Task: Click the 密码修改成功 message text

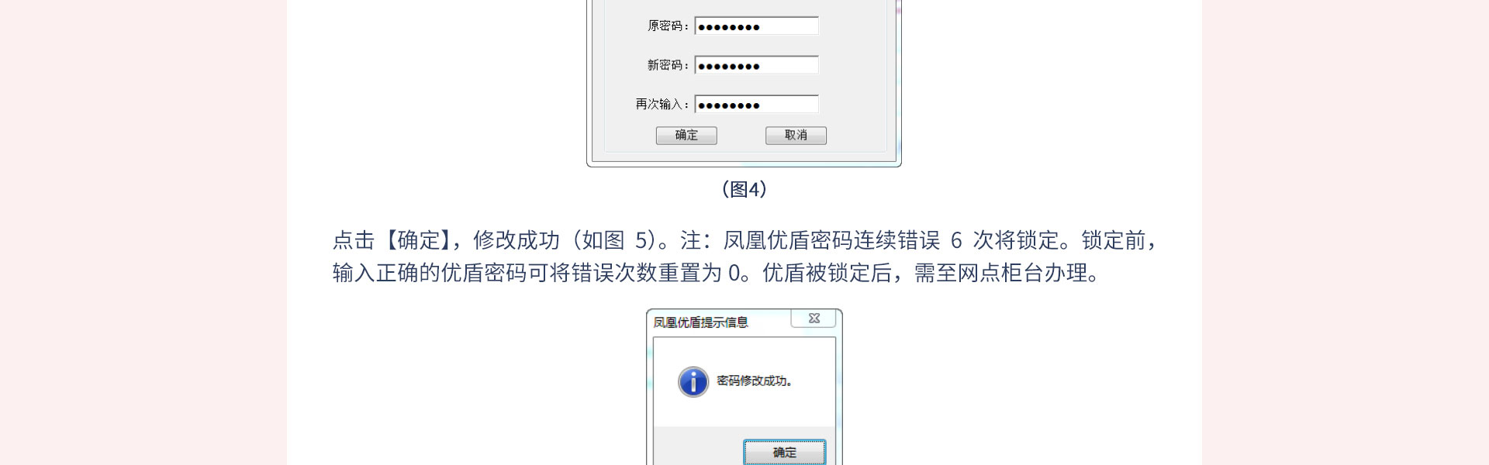Action: [754, 381]
